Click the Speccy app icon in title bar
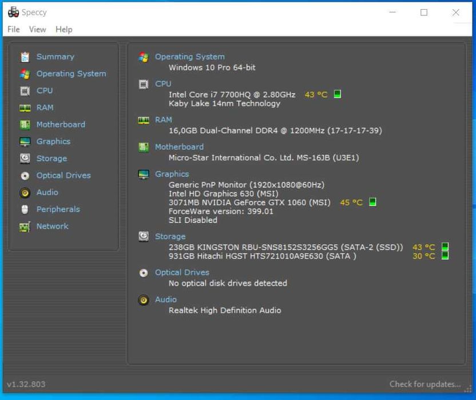 [x=13, y=12]
